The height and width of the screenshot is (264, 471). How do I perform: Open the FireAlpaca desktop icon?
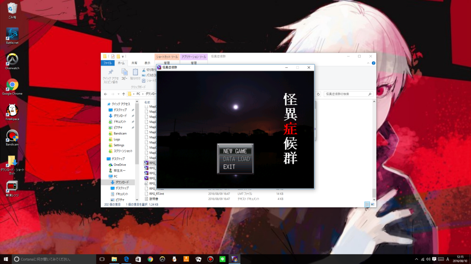12,112
